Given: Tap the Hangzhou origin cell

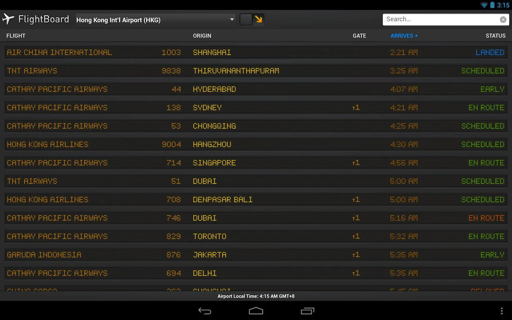Looking at the screenshot, I should click(212, 144).
